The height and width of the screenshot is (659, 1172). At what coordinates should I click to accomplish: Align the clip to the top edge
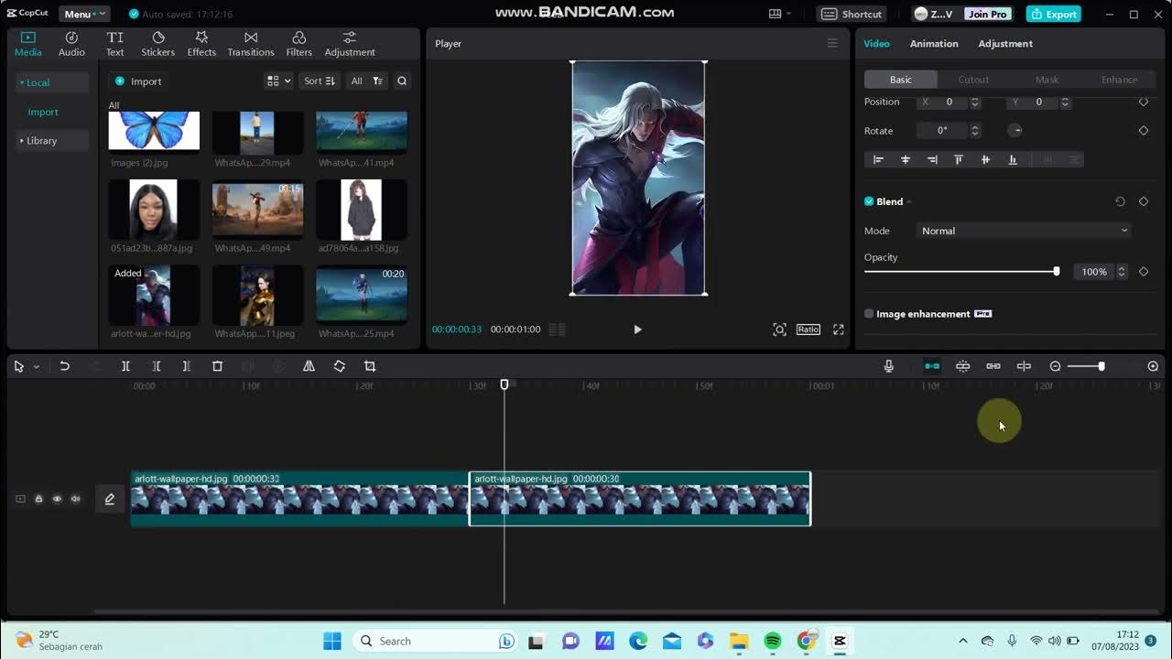pyautogui.click(x=959, y=159)
